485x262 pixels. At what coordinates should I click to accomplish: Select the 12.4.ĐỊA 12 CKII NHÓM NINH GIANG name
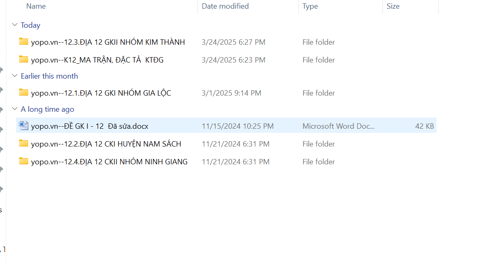click(109, 162)
